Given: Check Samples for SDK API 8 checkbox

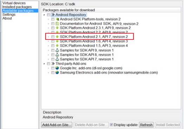Looking at the screenshot, I should 53,55.
